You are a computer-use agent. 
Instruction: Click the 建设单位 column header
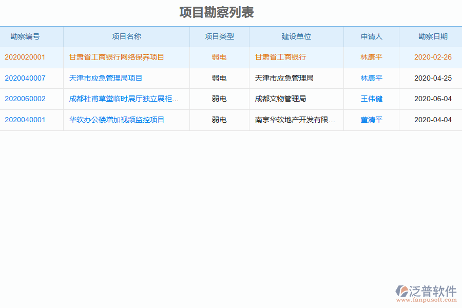click(x=296, y=36)
